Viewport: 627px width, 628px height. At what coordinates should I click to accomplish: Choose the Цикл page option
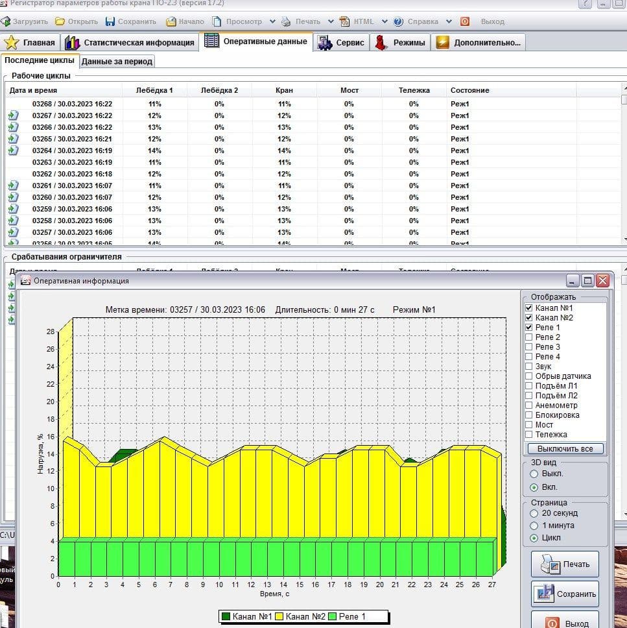click(534, 538)
